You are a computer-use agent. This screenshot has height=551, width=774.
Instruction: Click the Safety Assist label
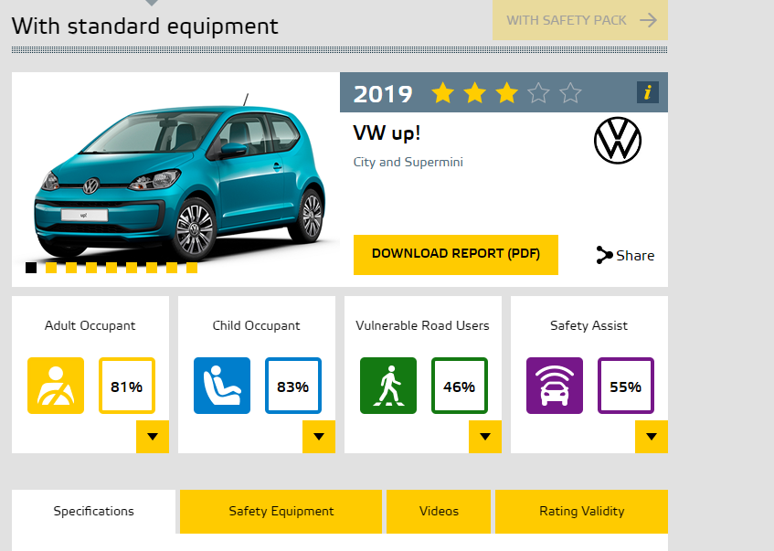[588, 326]
